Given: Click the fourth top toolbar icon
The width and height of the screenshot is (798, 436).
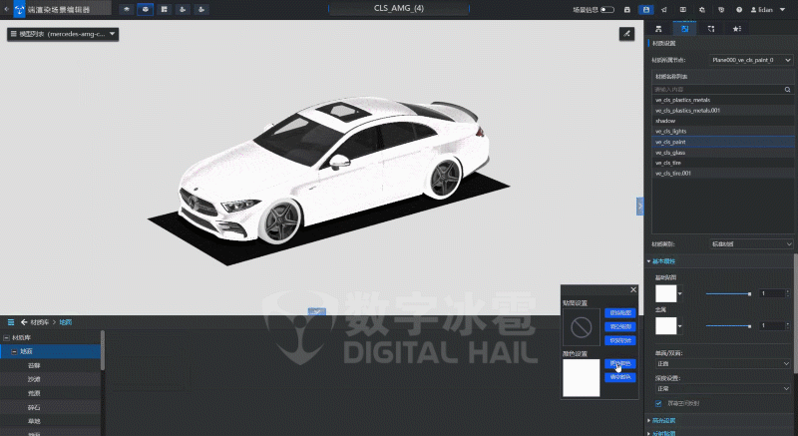Looking at the screenshot, I should coord(183,9).
